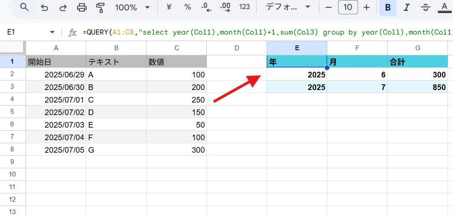Click into the formula bar QUERY text
This screenshot has width=453, height=215.
(267, 32)
